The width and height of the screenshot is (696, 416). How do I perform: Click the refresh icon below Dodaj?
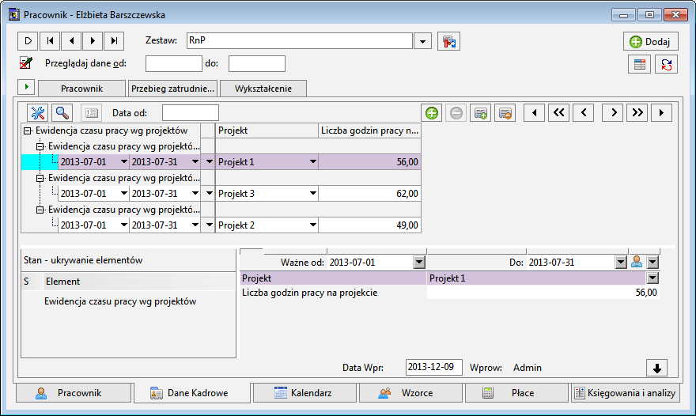coord(666,65)
